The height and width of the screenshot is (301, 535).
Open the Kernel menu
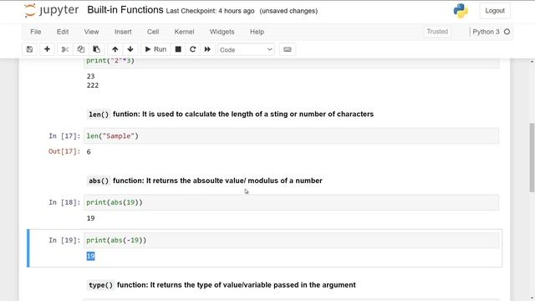pyautogui.click(x=184, y=32)
